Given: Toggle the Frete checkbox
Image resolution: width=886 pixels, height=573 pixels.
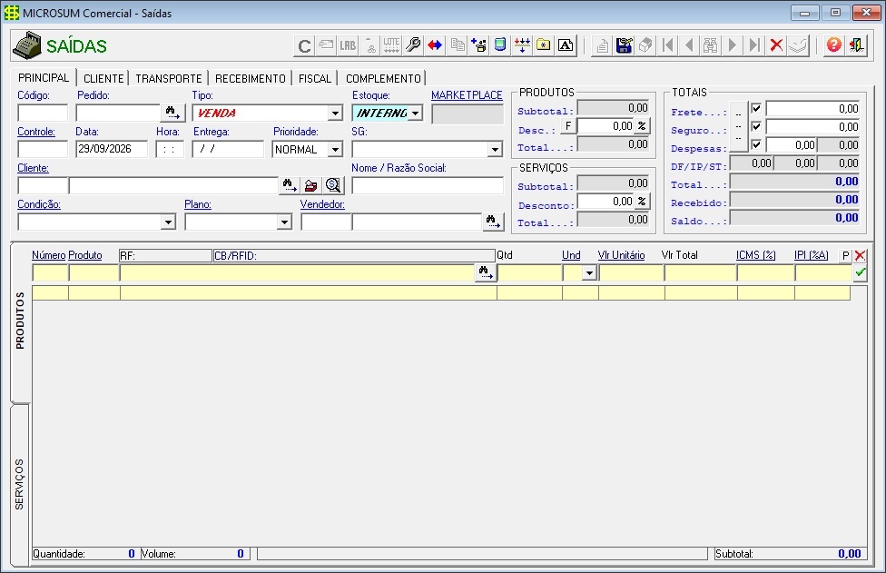Looking at the screenshot, I should 756,108.
